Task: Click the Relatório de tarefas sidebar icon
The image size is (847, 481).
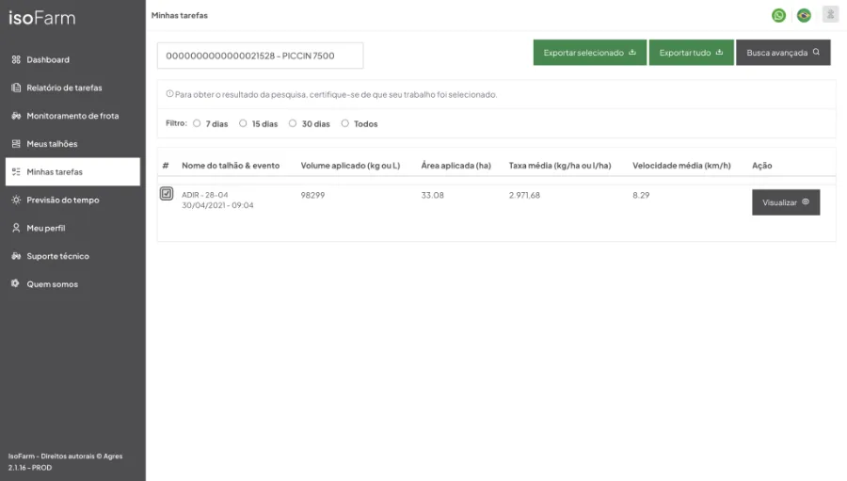Action: click(16, 88)
